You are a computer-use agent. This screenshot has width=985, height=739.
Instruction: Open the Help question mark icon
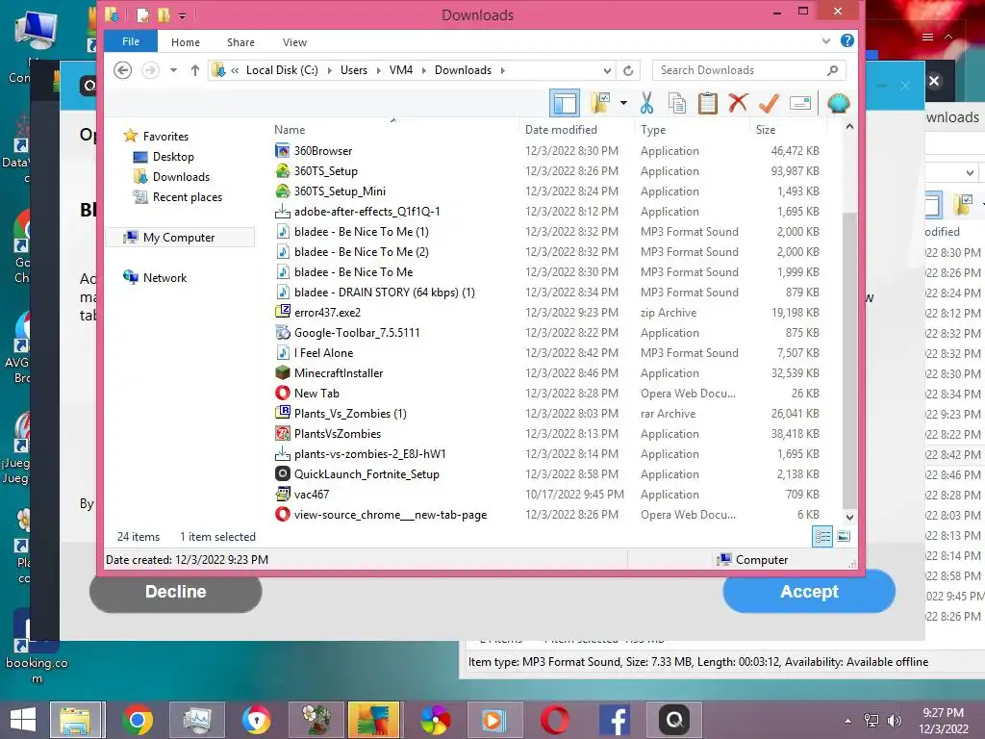coord(846,40)
